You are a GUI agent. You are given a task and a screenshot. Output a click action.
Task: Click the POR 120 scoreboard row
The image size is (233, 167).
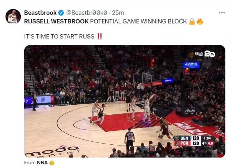[x=188, y=143]
